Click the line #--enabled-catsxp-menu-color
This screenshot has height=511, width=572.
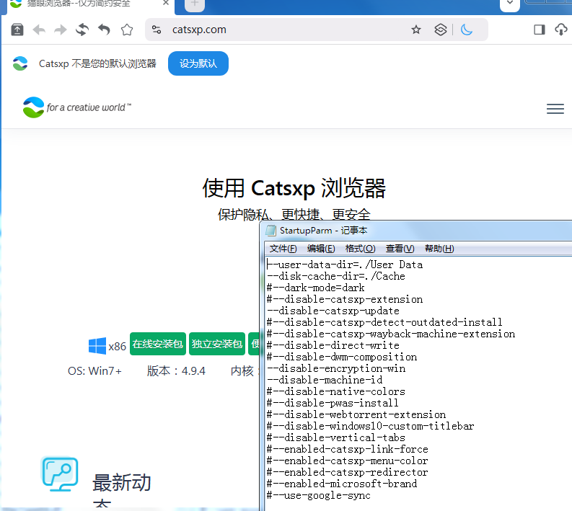(x=347, y=461)
